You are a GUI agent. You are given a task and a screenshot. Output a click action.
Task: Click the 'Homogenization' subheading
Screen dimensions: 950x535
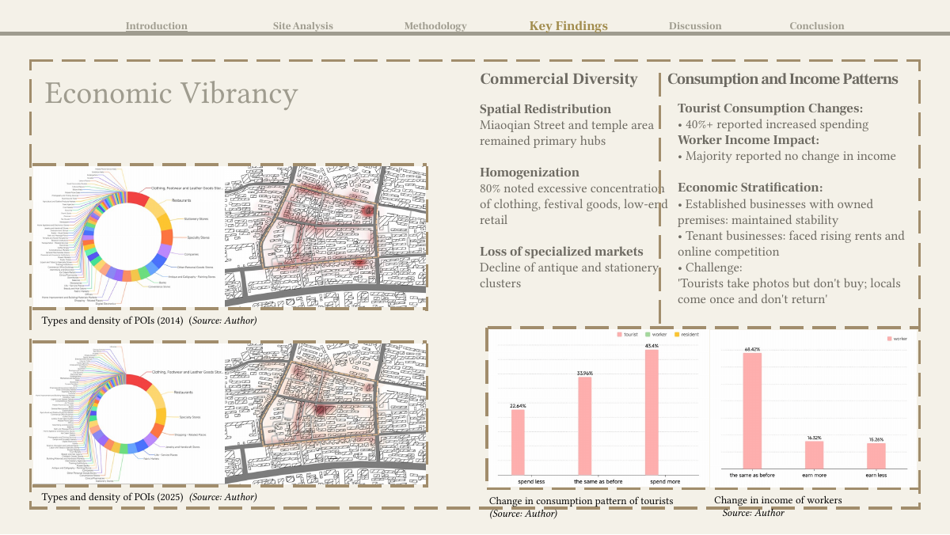click(x=530, y=173)
